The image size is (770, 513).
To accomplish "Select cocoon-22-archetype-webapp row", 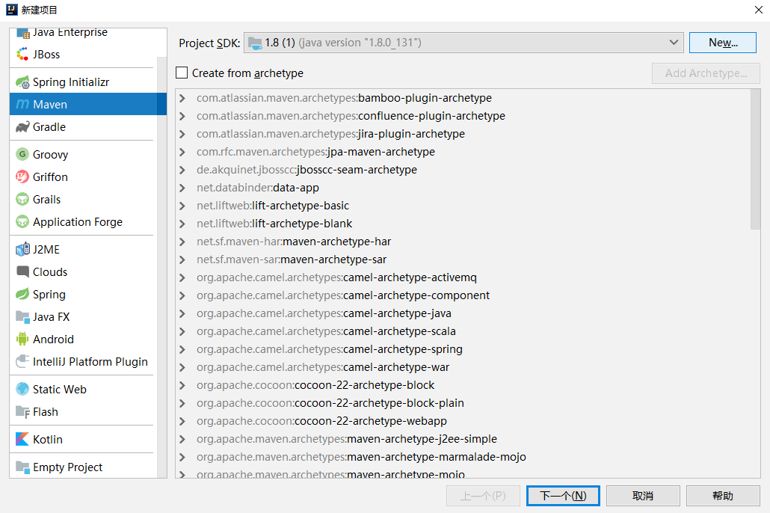I will pos(463,421).
